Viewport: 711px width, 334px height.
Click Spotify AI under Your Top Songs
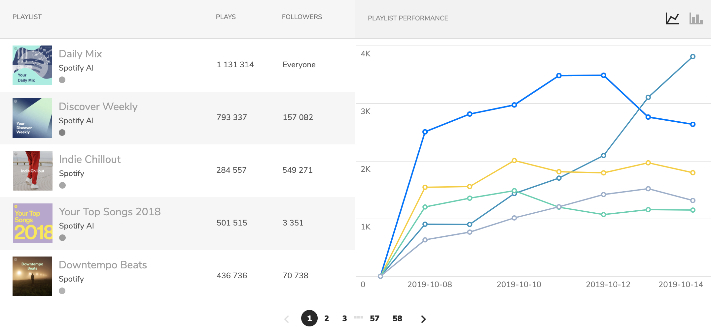pos(76,226)
